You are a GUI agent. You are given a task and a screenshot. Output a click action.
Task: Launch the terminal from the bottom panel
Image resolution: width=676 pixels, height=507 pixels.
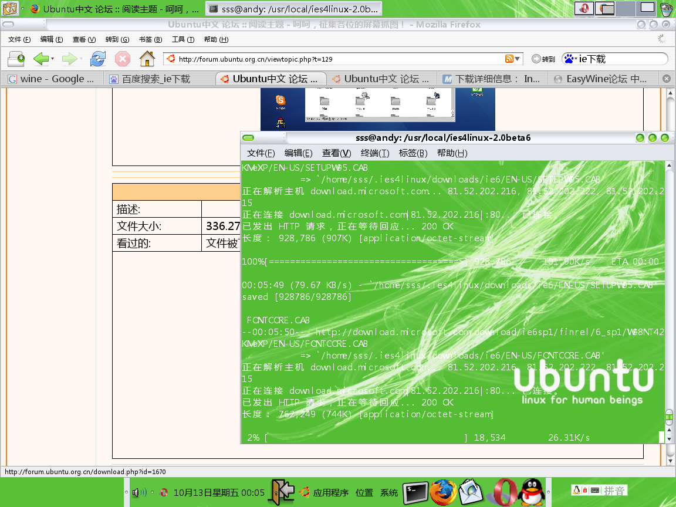tap(415, 492)
